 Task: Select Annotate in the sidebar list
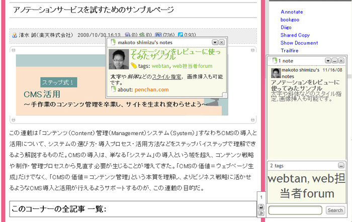click(x=292, y=12)
